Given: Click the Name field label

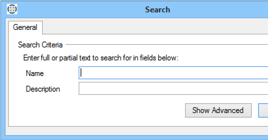Looking at the screenshot, I should click(x=35, y=73).
